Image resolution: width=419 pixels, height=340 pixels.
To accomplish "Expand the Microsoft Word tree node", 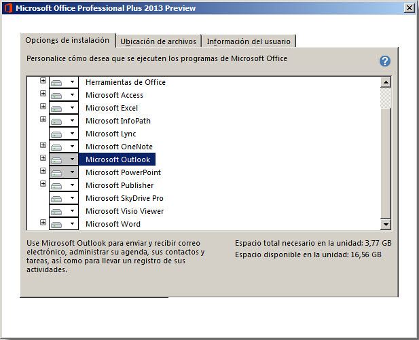I will (x=43, y=222).
